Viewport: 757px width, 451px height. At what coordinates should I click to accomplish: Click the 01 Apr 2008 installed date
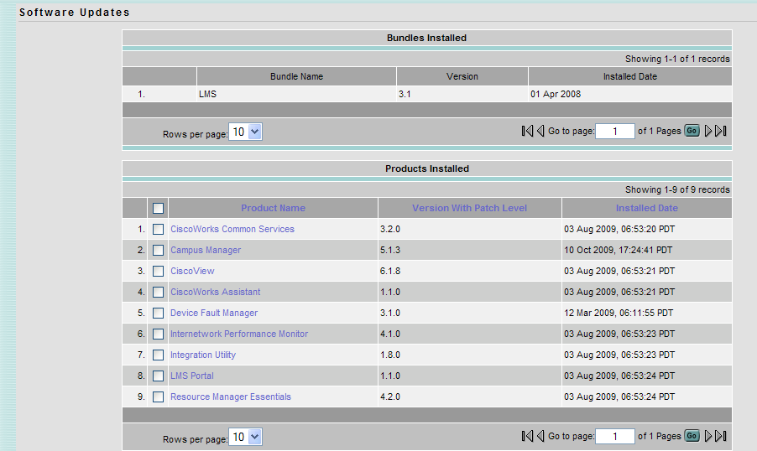pos(556,94)
